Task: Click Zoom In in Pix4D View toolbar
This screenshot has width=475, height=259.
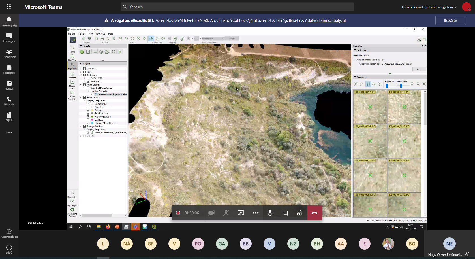Action: 121,39
